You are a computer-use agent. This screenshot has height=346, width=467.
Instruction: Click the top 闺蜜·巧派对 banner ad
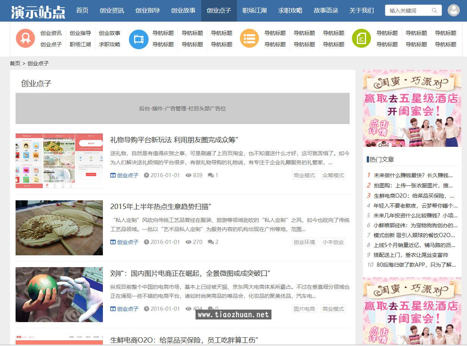412,109
